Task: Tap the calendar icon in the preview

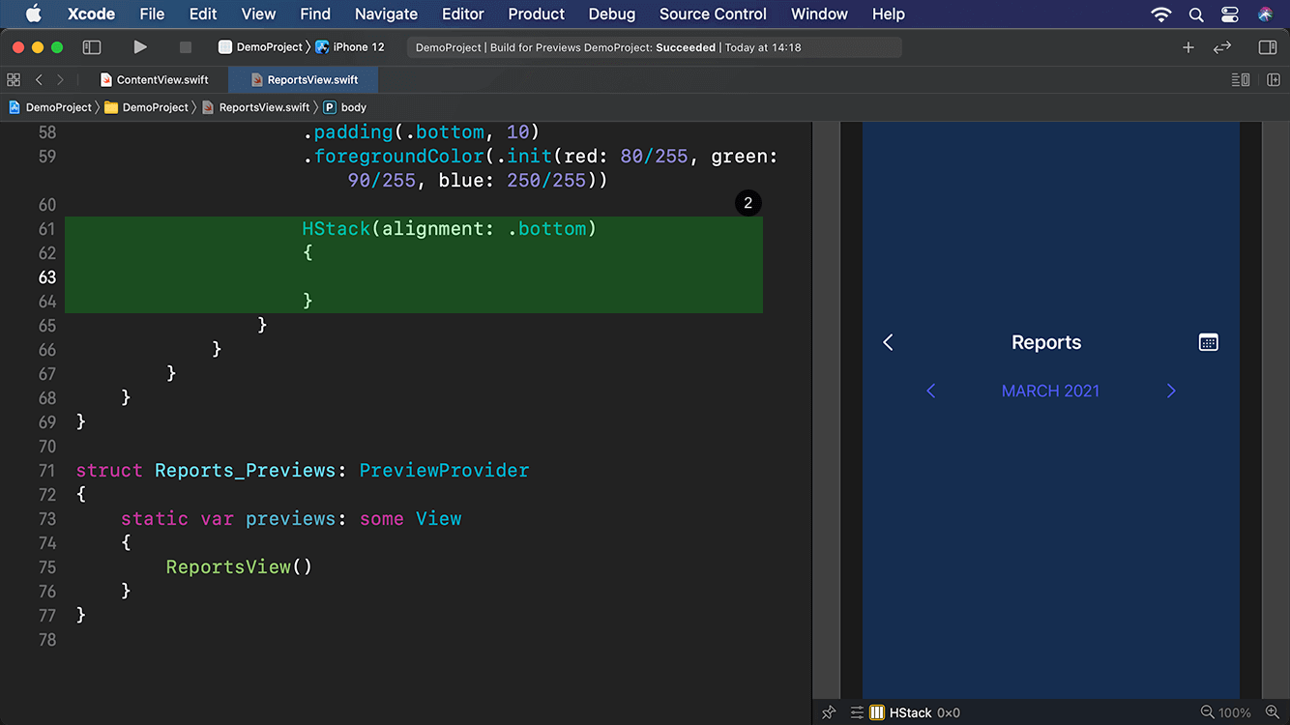Action: click(x=1208, y=342)
